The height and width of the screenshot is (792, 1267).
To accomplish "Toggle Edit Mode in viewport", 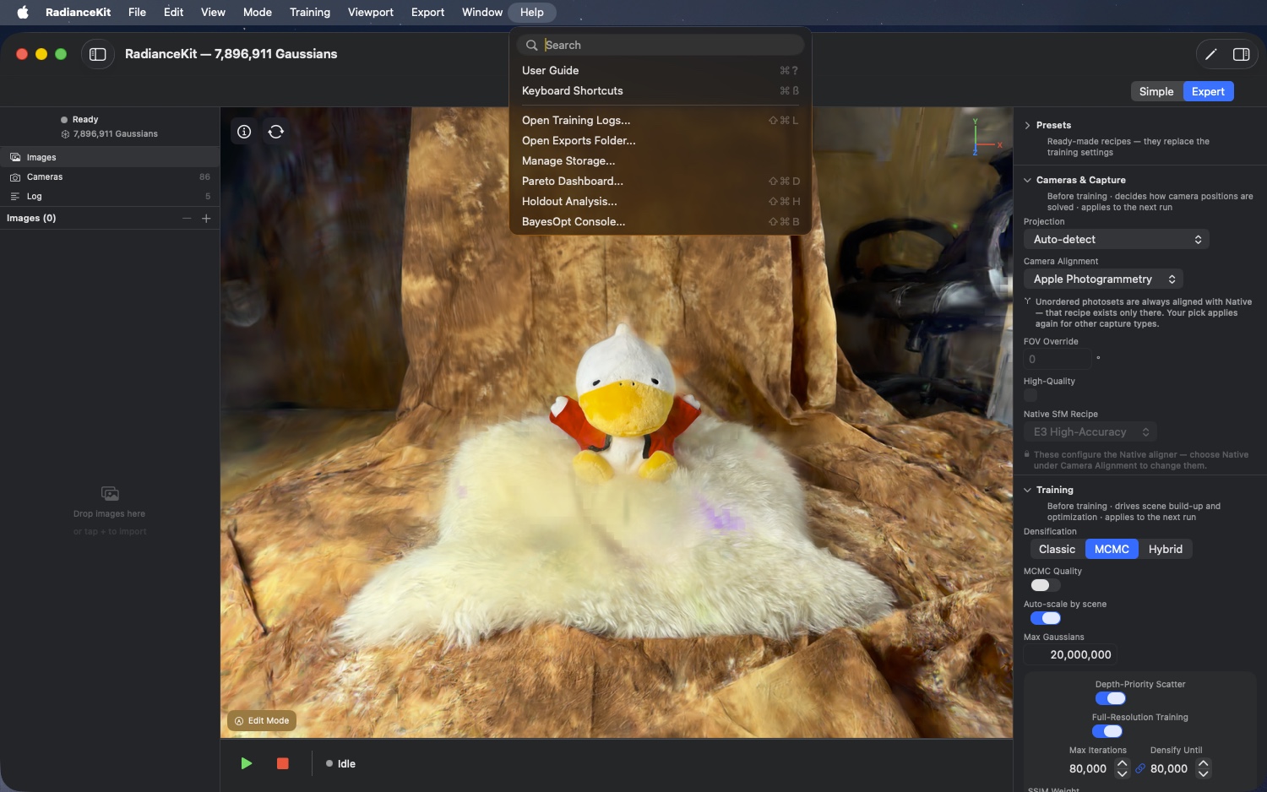I will tap(262, 721).
